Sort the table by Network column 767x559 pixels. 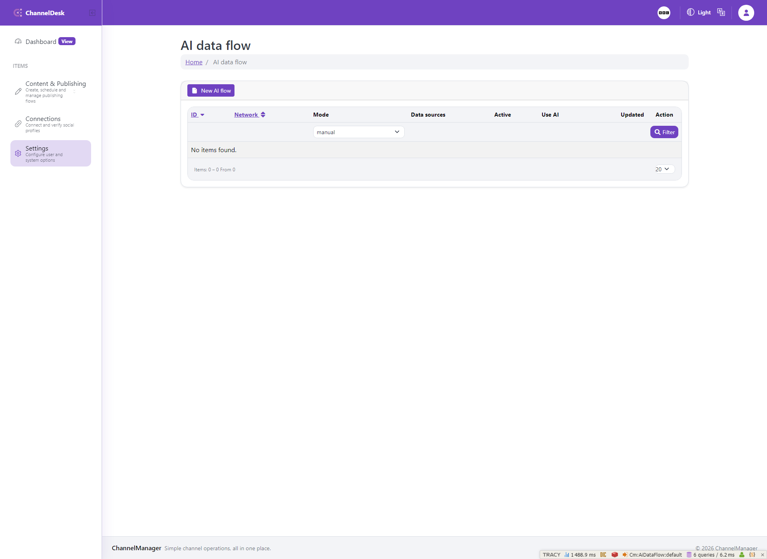point(250,115)
